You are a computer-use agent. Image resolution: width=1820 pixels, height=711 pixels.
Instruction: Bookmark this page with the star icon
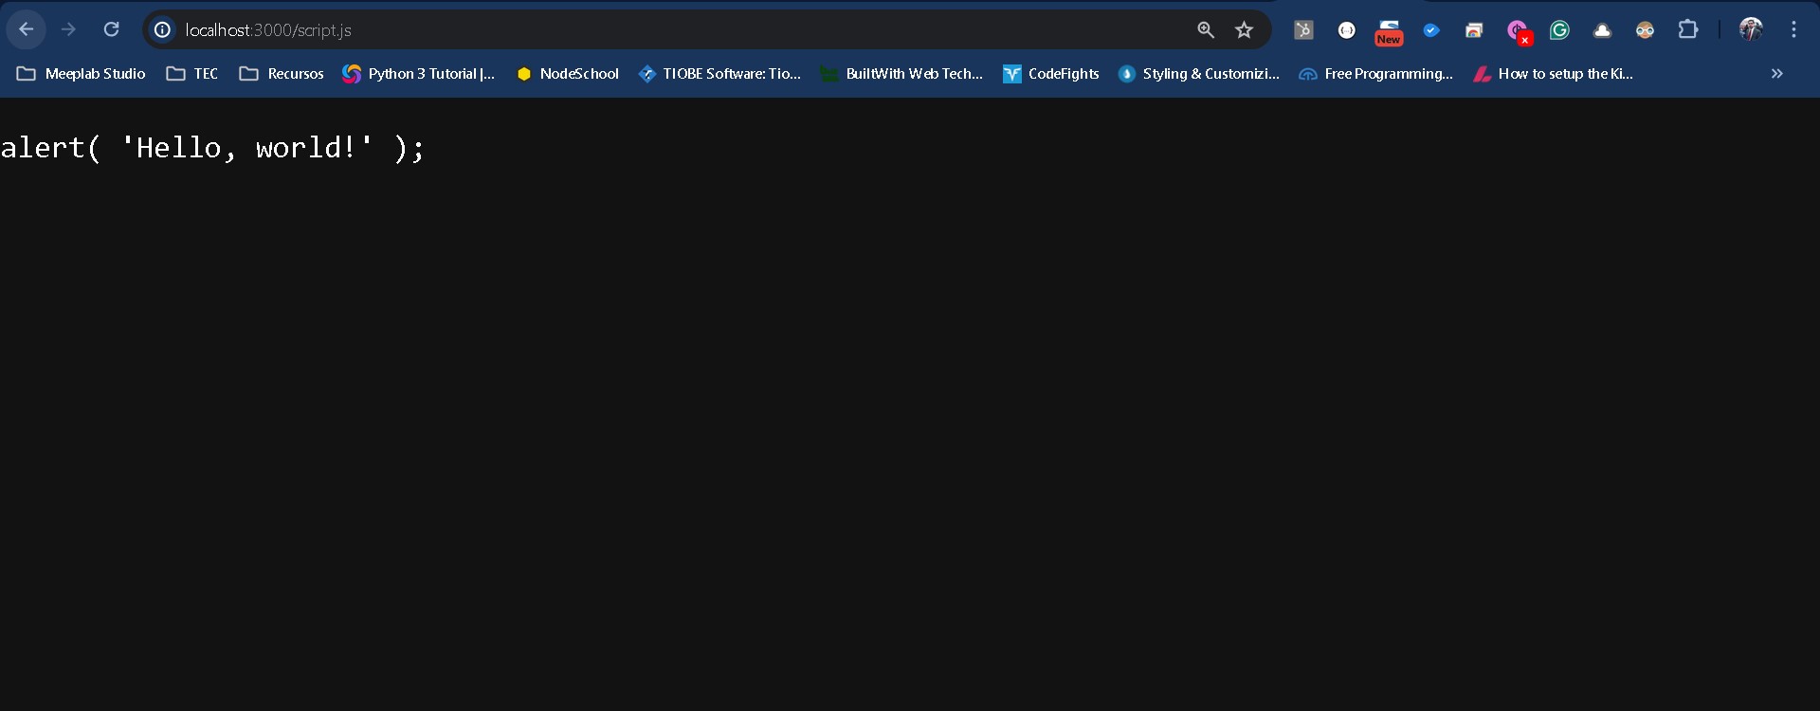[1245, 30]
